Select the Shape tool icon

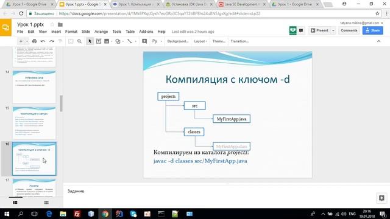118,41
